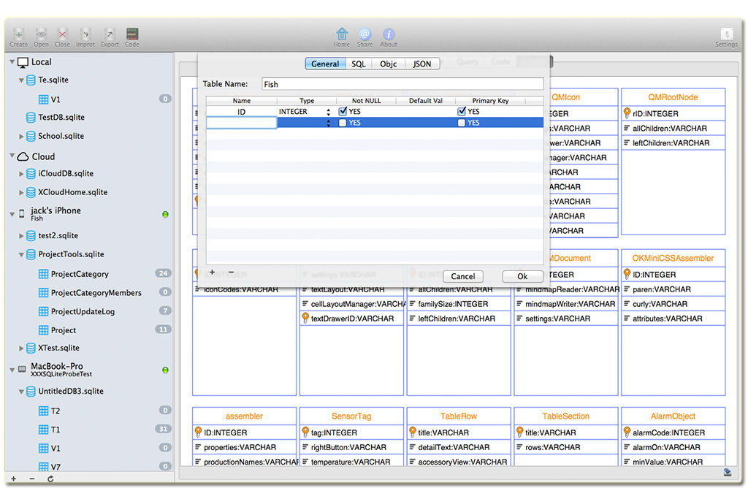This screenshot has width=748, height=499.
Task: Uncheck Primary Key for ID row
Action: (x=462, y=111)
